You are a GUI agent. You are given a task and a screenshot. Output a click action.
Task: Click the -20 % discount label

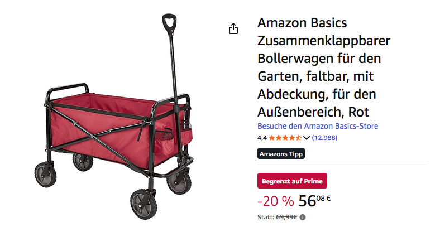click(276, 201)
